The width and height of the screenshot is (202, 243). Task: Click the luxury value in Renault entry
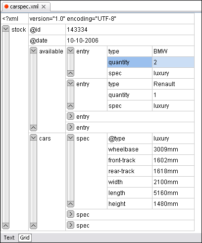173,106
